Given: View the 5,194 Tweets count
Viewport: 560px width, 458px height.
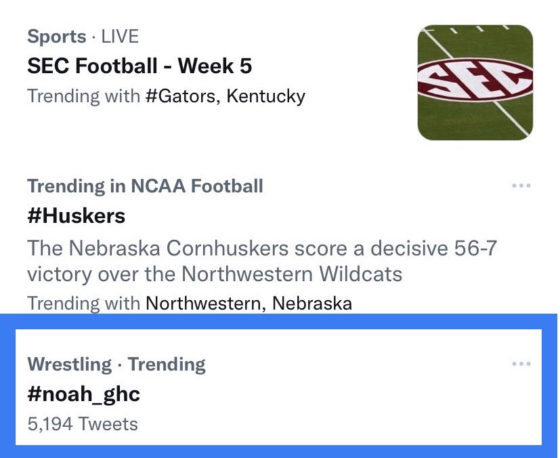Looking at the screenshot, I should (x=83, y=424).
